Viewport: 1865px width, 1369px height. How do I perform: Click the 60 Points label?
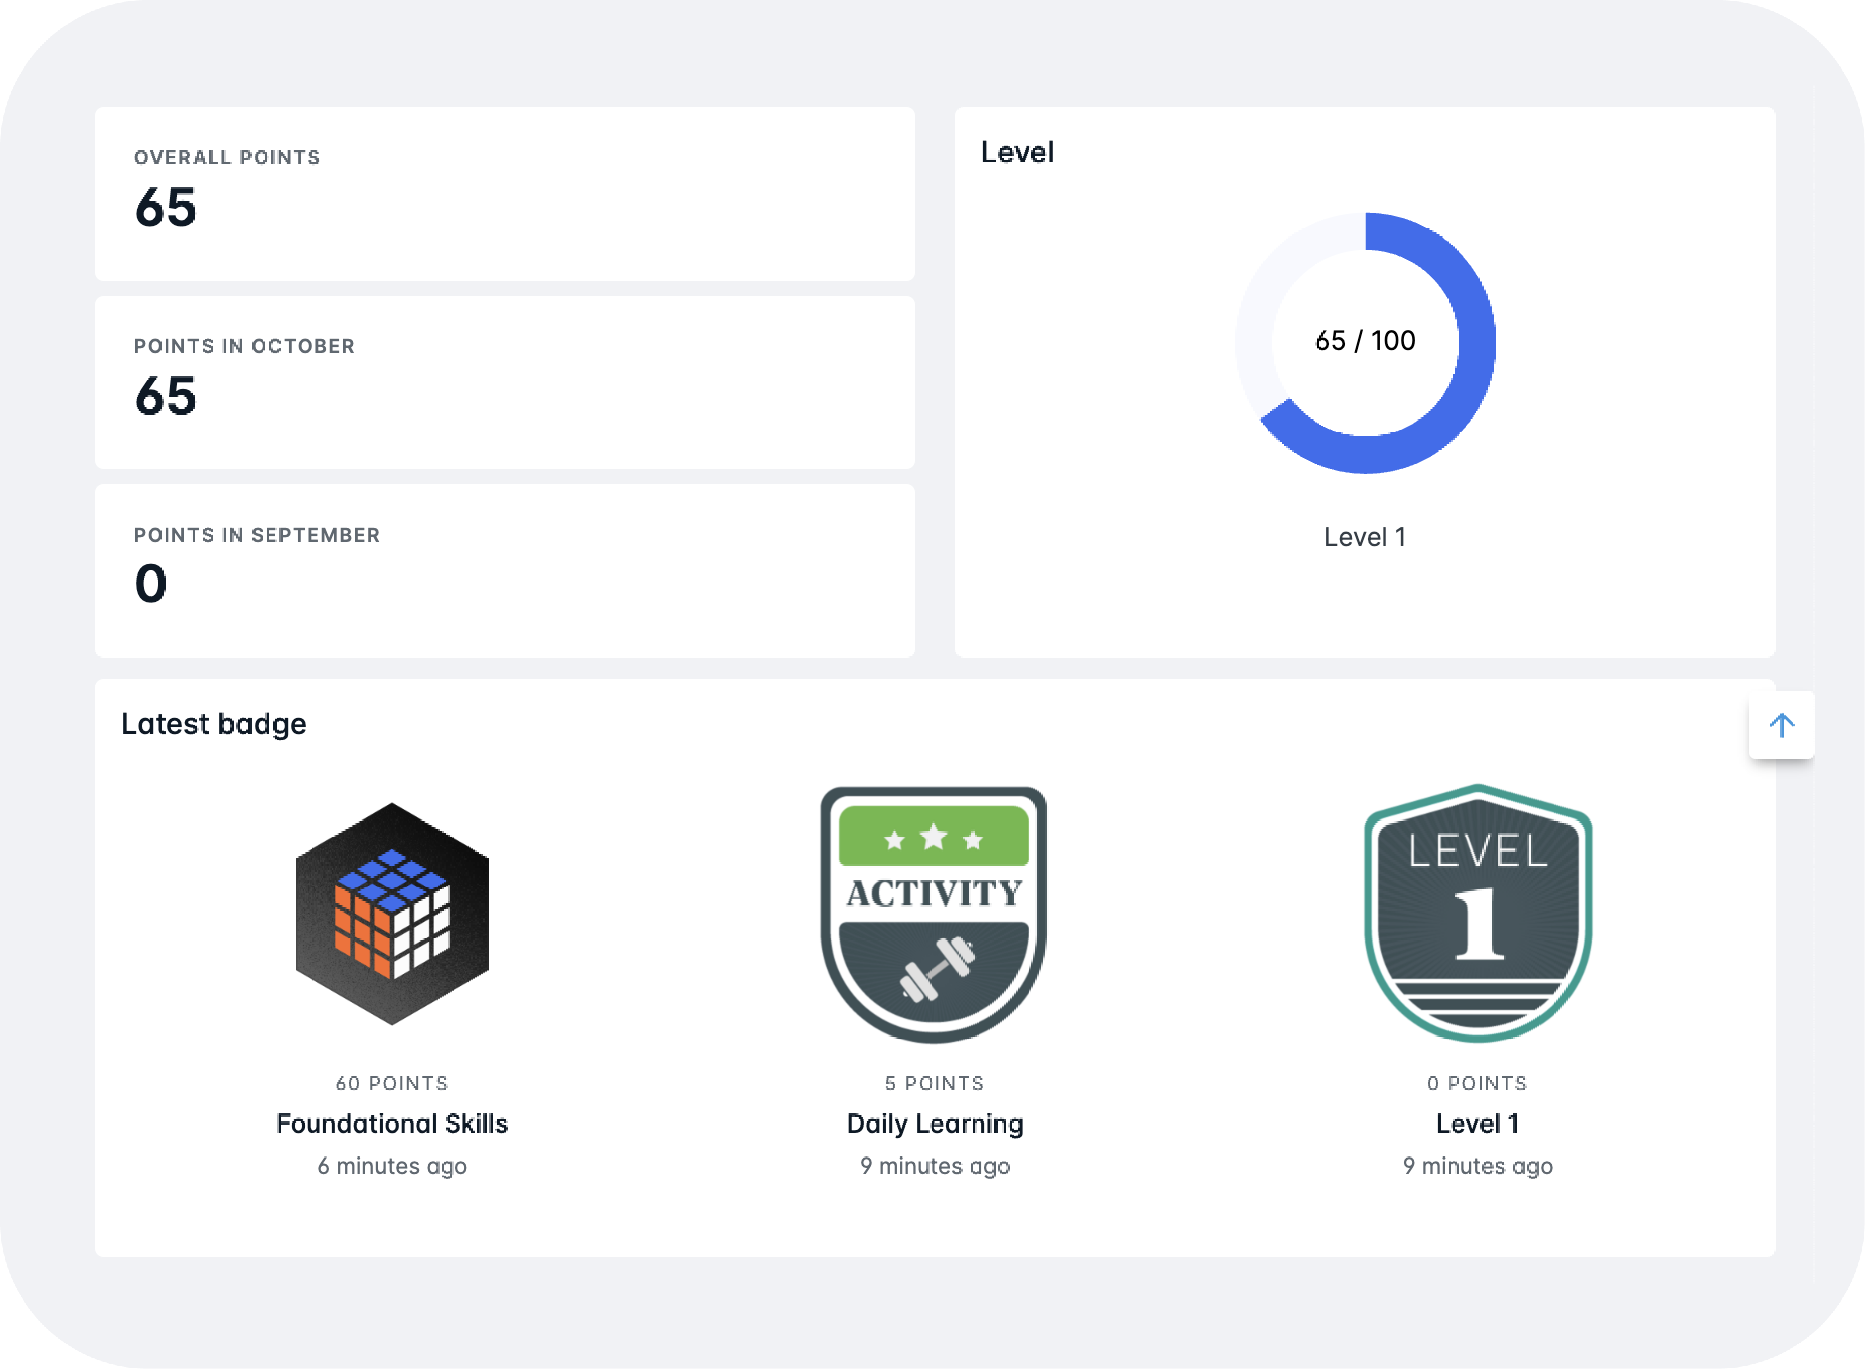(x=392, y=1083)
